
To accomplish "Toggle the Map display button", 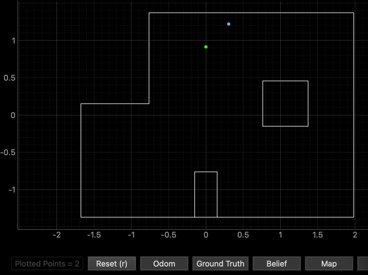I will 329,263.
